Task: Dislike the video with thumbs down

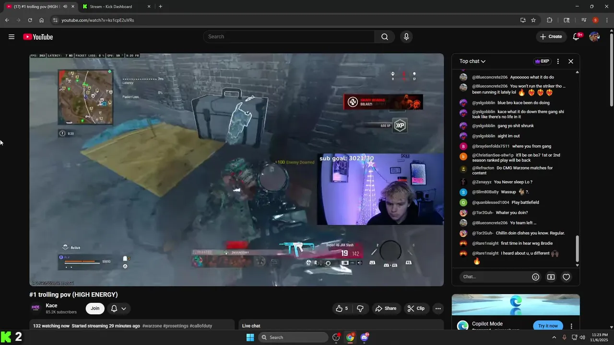Action: pyautogui.click(x=360, y=309)
